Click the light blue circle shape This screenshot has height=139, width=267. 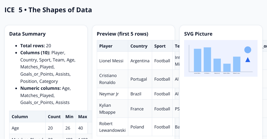(248, 50)
